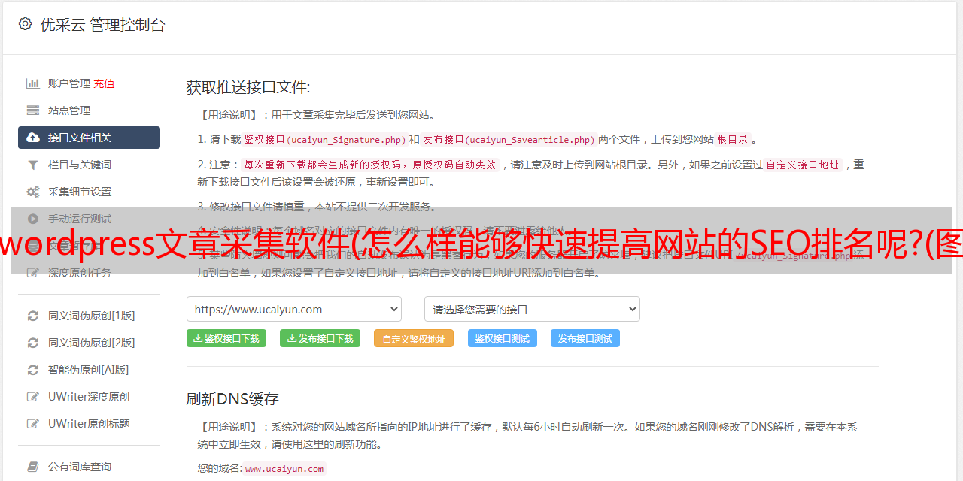Click the 鉴权接口(ucaiyun_Signature.php) code text
Viewport: 963px width, 481px height.
click(x=324, y=139)
